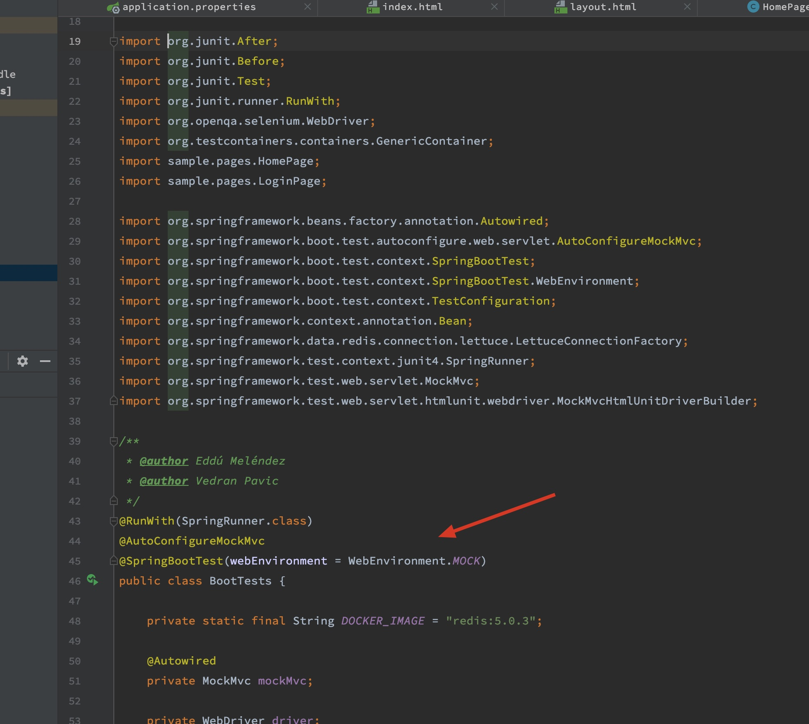Click the TestConfiguration import name
Viewport: 809px width, 724px height.
[491, 301]
